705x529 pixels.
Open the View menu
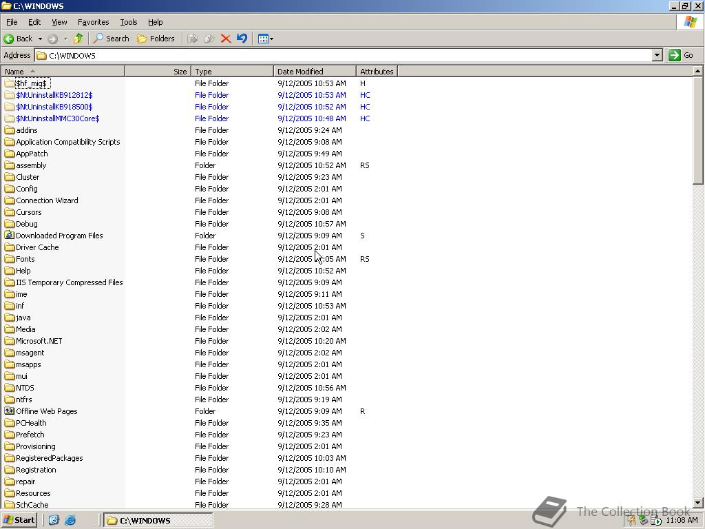click(59, 22)
